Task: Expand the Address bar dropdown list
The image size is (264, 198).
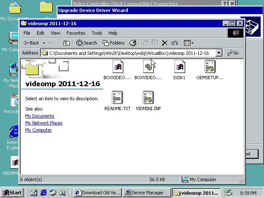Action: point(219,53)
